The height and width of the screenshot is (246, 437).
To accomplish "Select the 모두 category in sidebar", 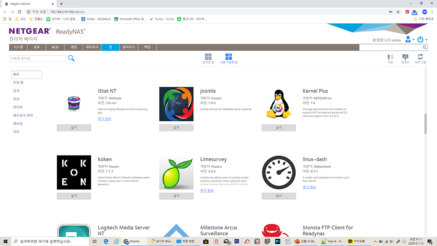I will coord(27,74).
